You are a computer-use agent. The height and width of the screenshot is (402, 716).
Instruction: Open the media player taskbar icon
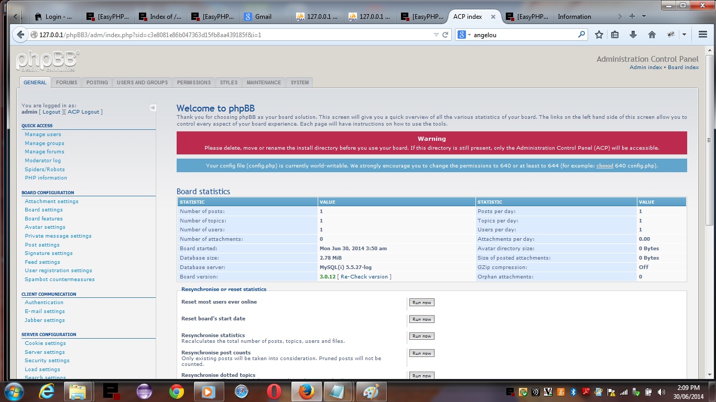(x=209, y=392)
